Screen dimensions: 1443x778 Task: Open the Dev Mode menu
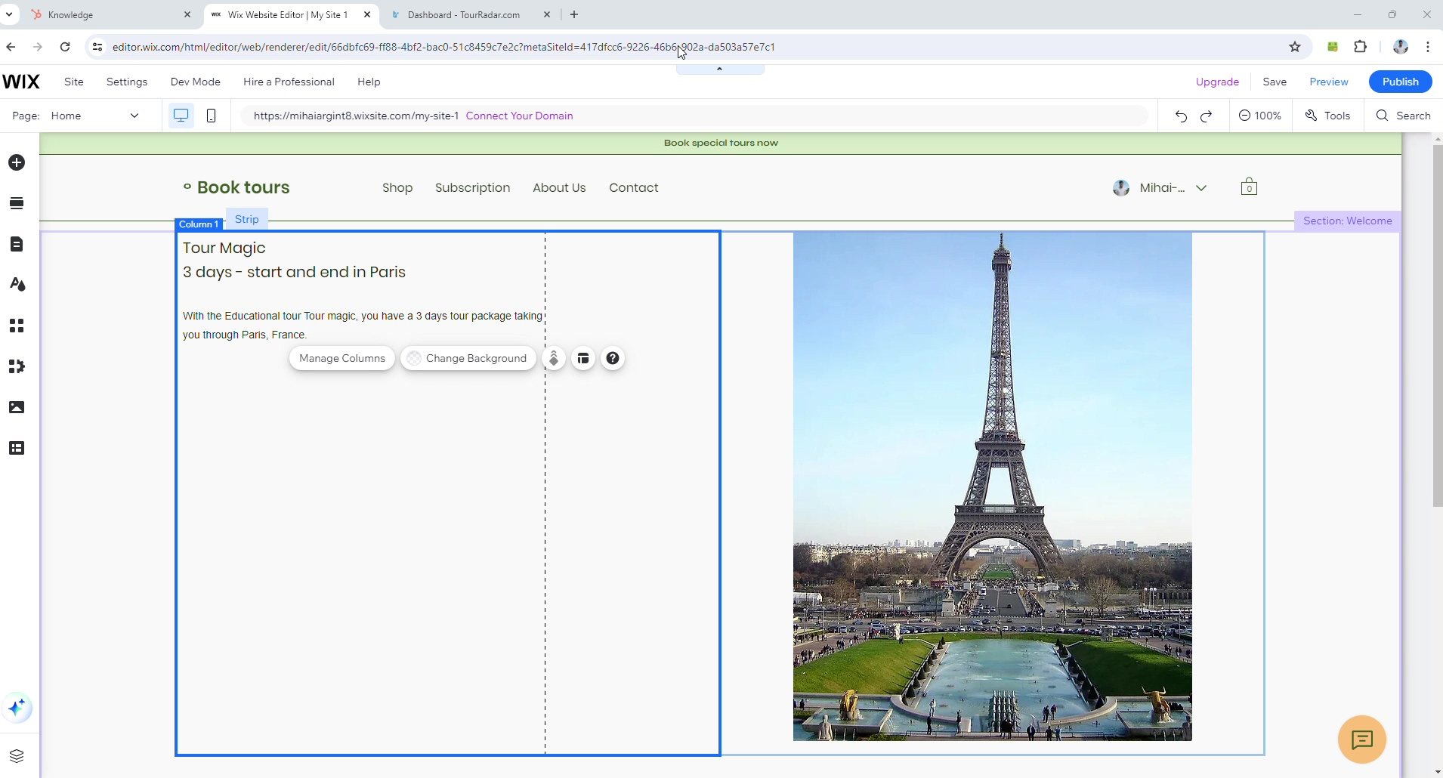coord(195,82)
